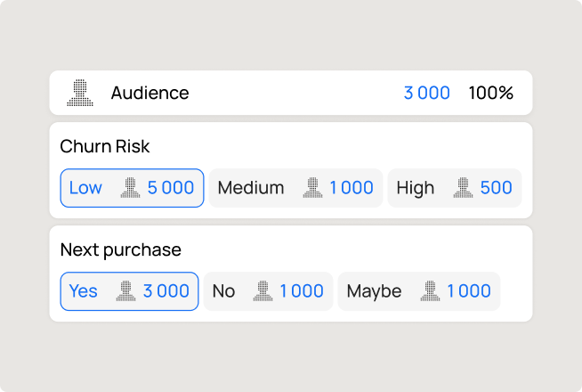The height and width of the screenshot is (392, 582).
Task: Toggle Yes for next purchase
Action: [84, 291]
